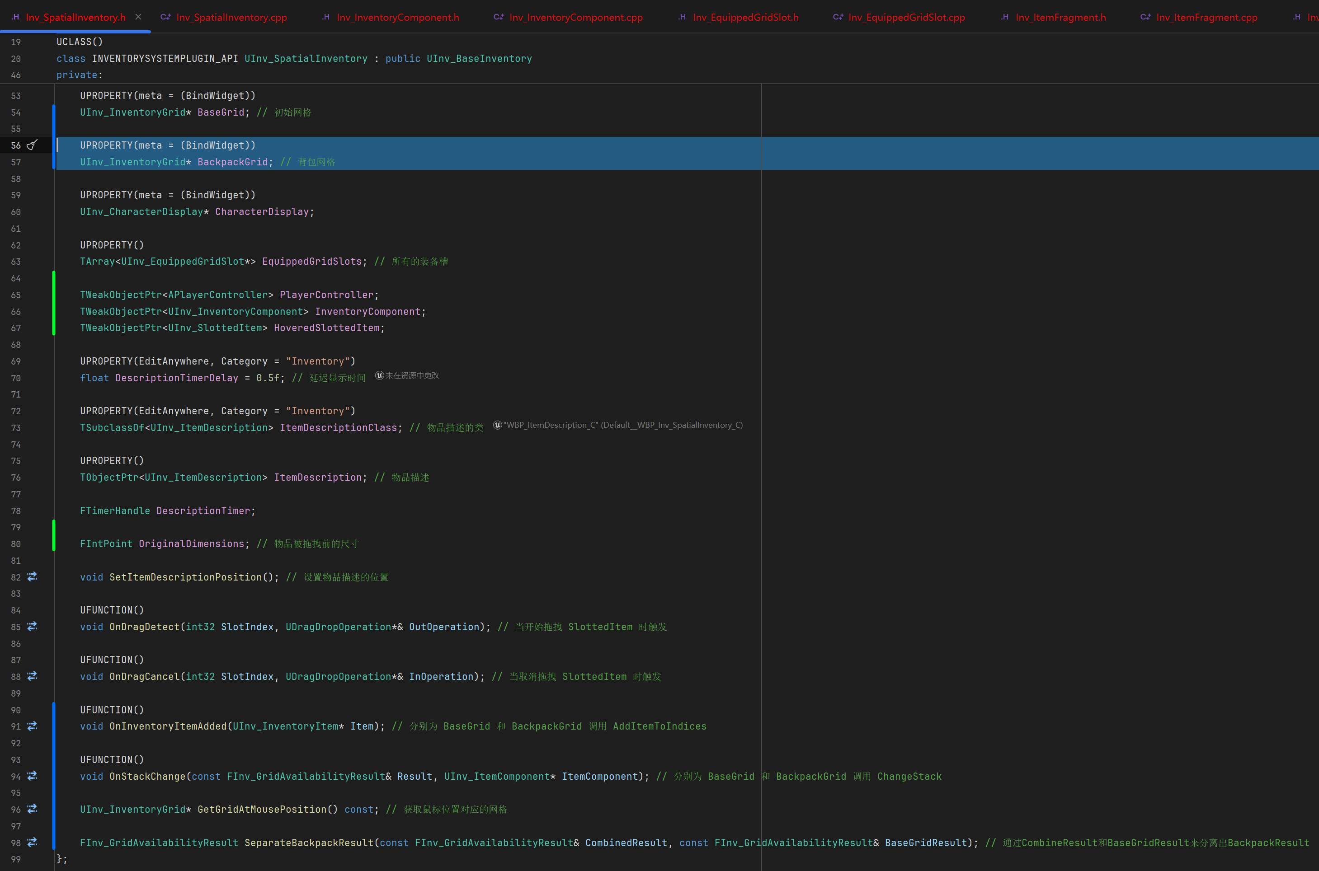Switch to the Inv_EquippedGridSlot.cpp tab
Image resolution: width=1319 pixels, height=871 pixels.
coord(906,17)
